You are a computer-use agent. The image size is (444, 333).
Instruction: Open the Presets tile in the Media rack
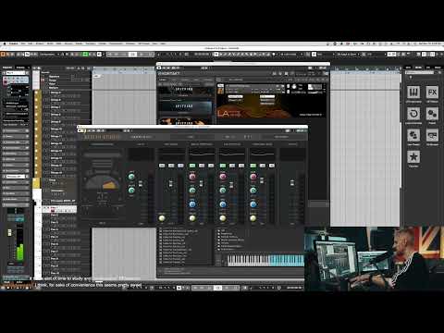coord(432,114)
